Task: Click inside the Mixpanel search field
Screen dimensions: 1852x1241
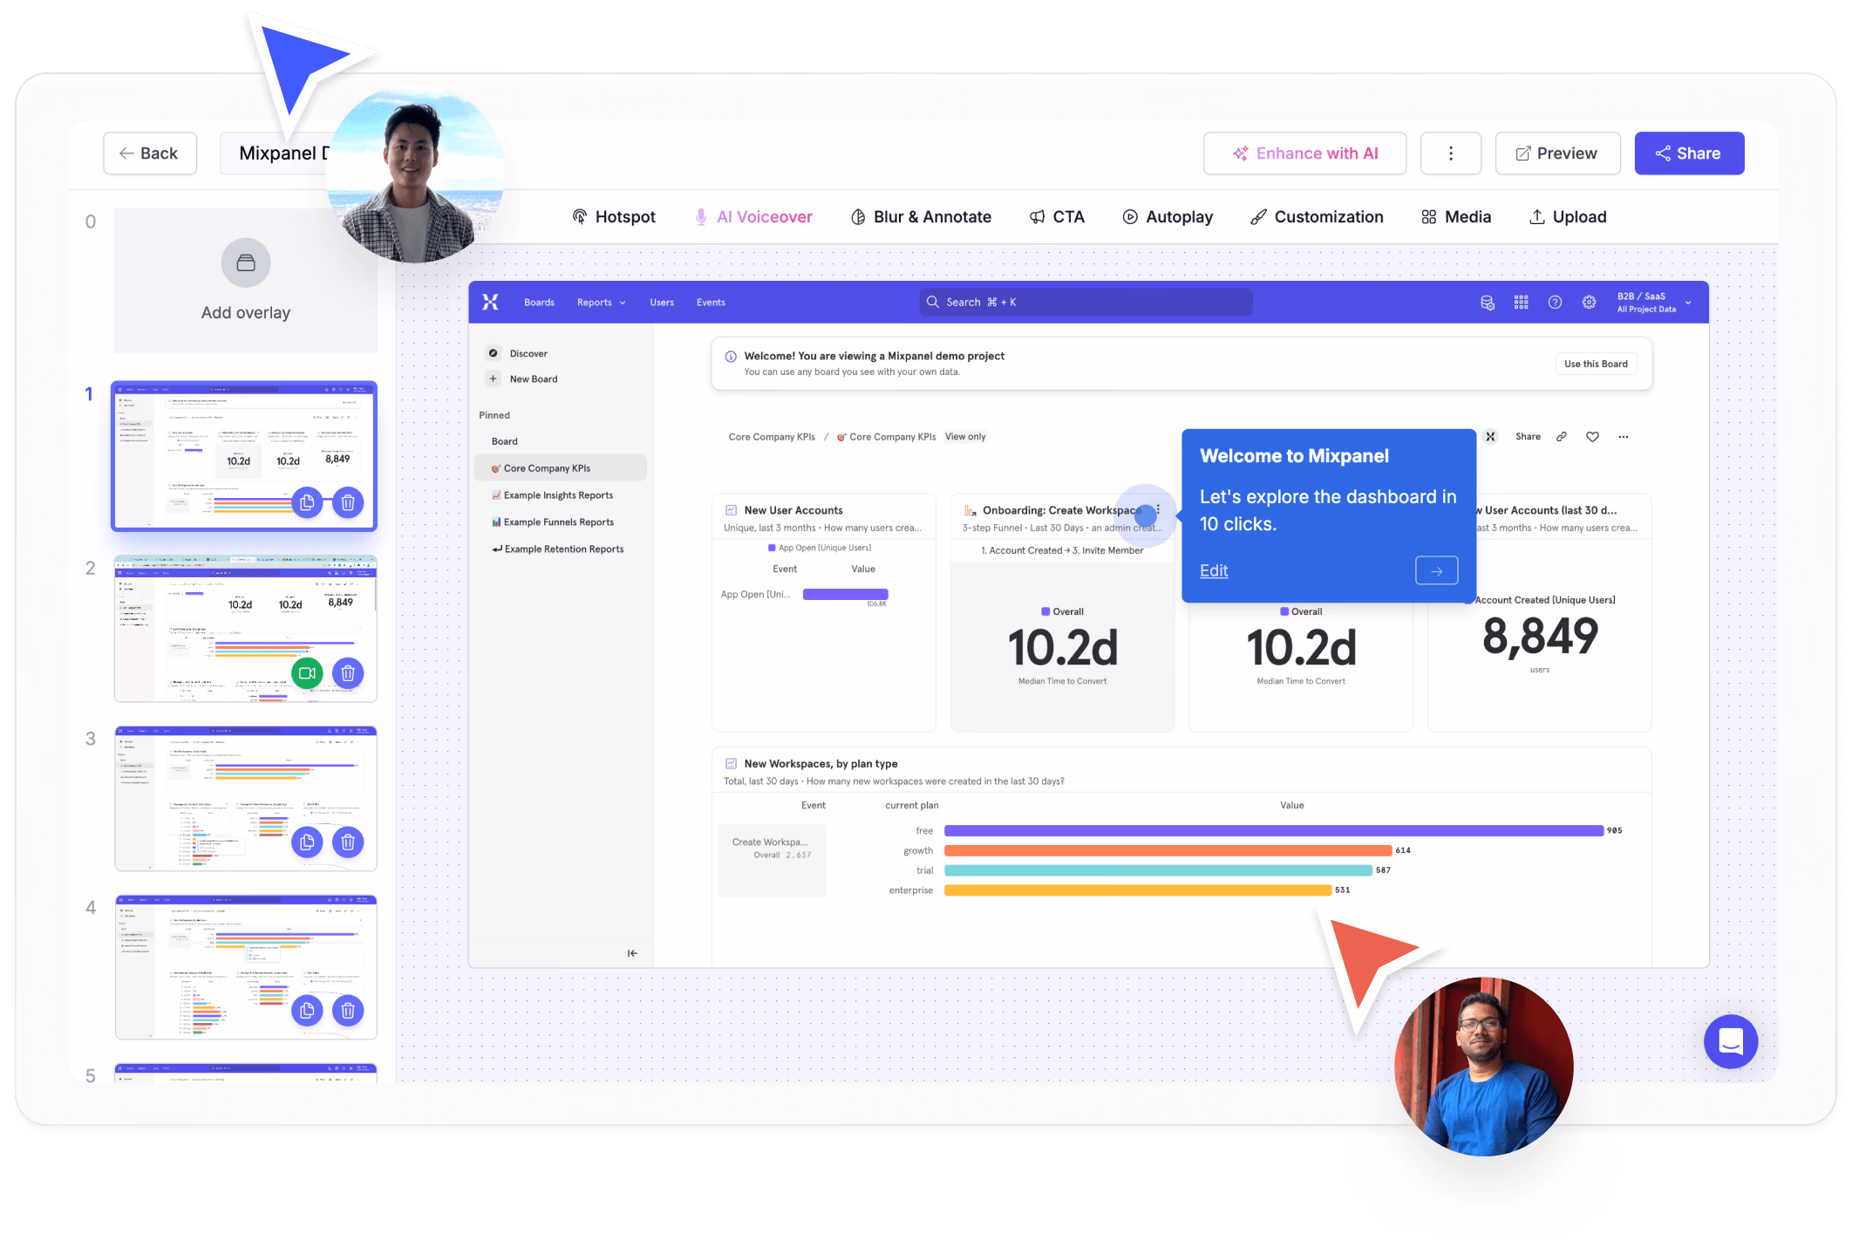Action: click(1085, 302)
